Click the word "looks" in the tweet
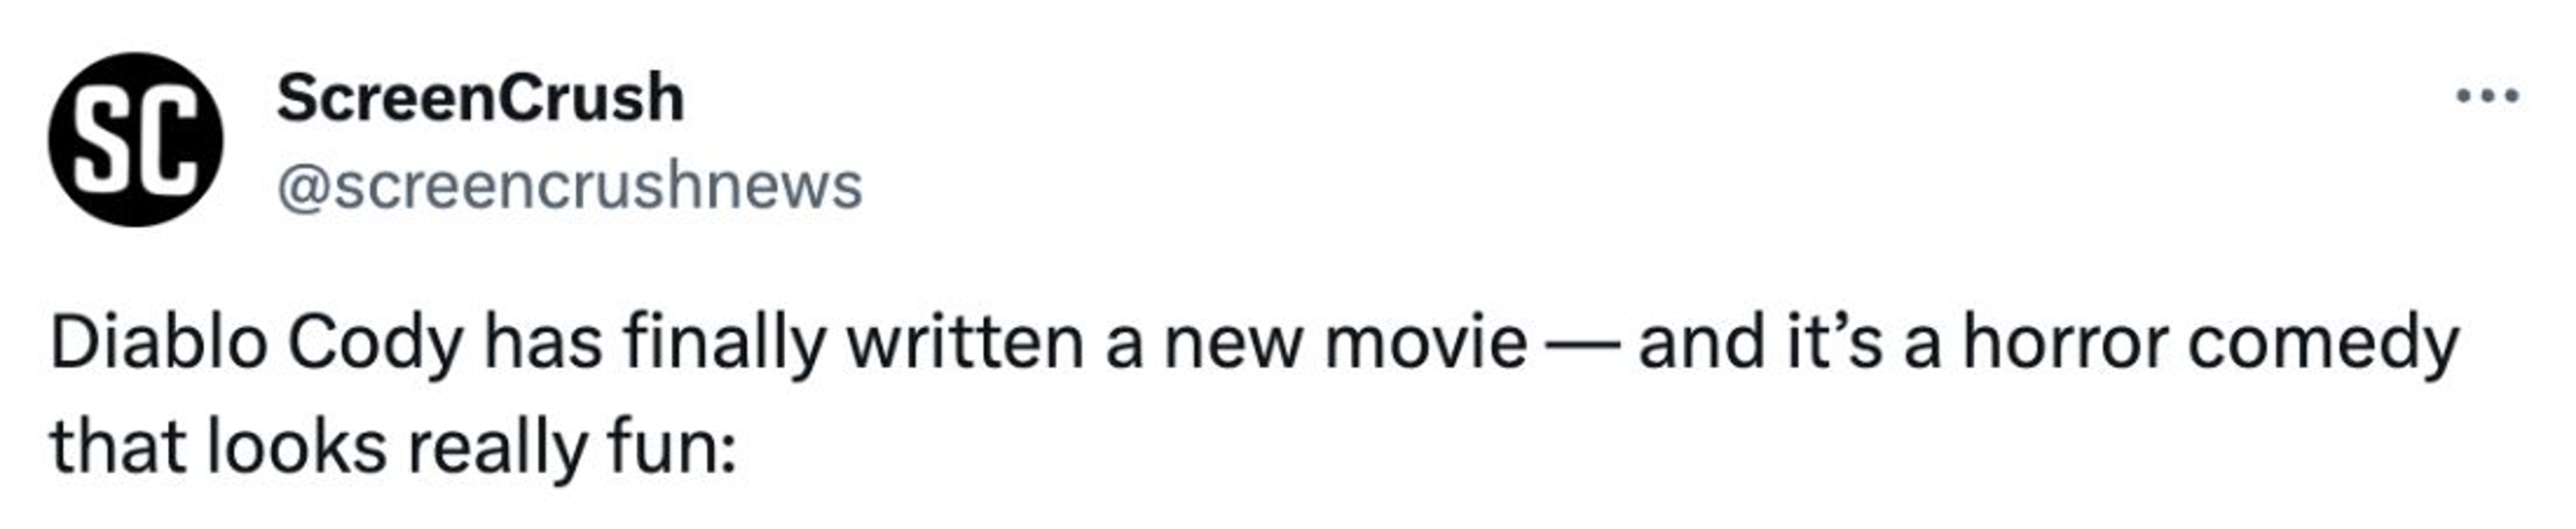This screenshot has width=2576, height=529. click(x=297, y=447)
